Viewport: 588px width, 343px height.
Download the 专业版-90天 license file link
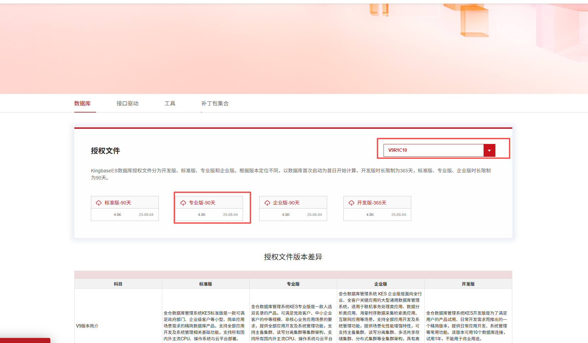202,203
